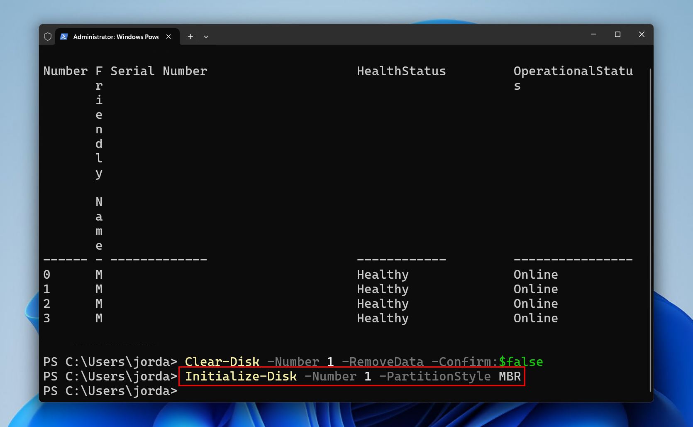
Task: Click the Online status of disk 2
Action: [x=535, y=304]
